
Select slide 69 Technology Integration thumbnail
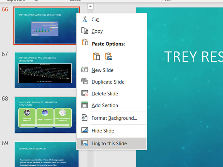tap(46, 154)
